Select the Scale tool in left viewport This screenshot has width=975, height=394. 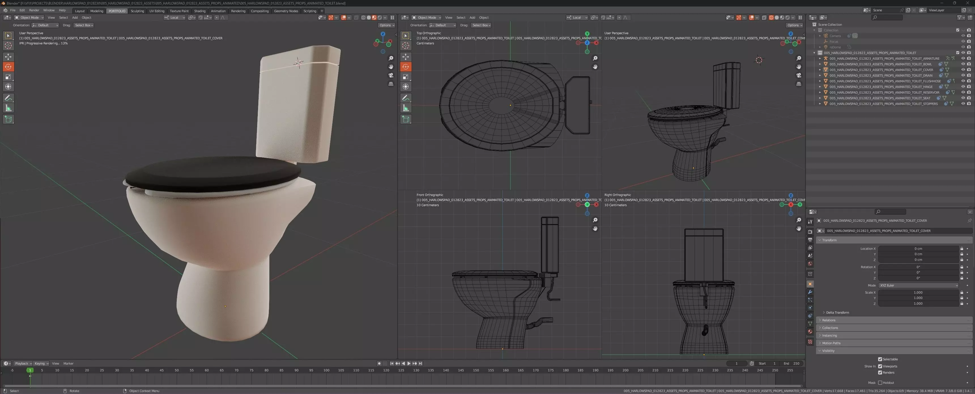[8, 77]
